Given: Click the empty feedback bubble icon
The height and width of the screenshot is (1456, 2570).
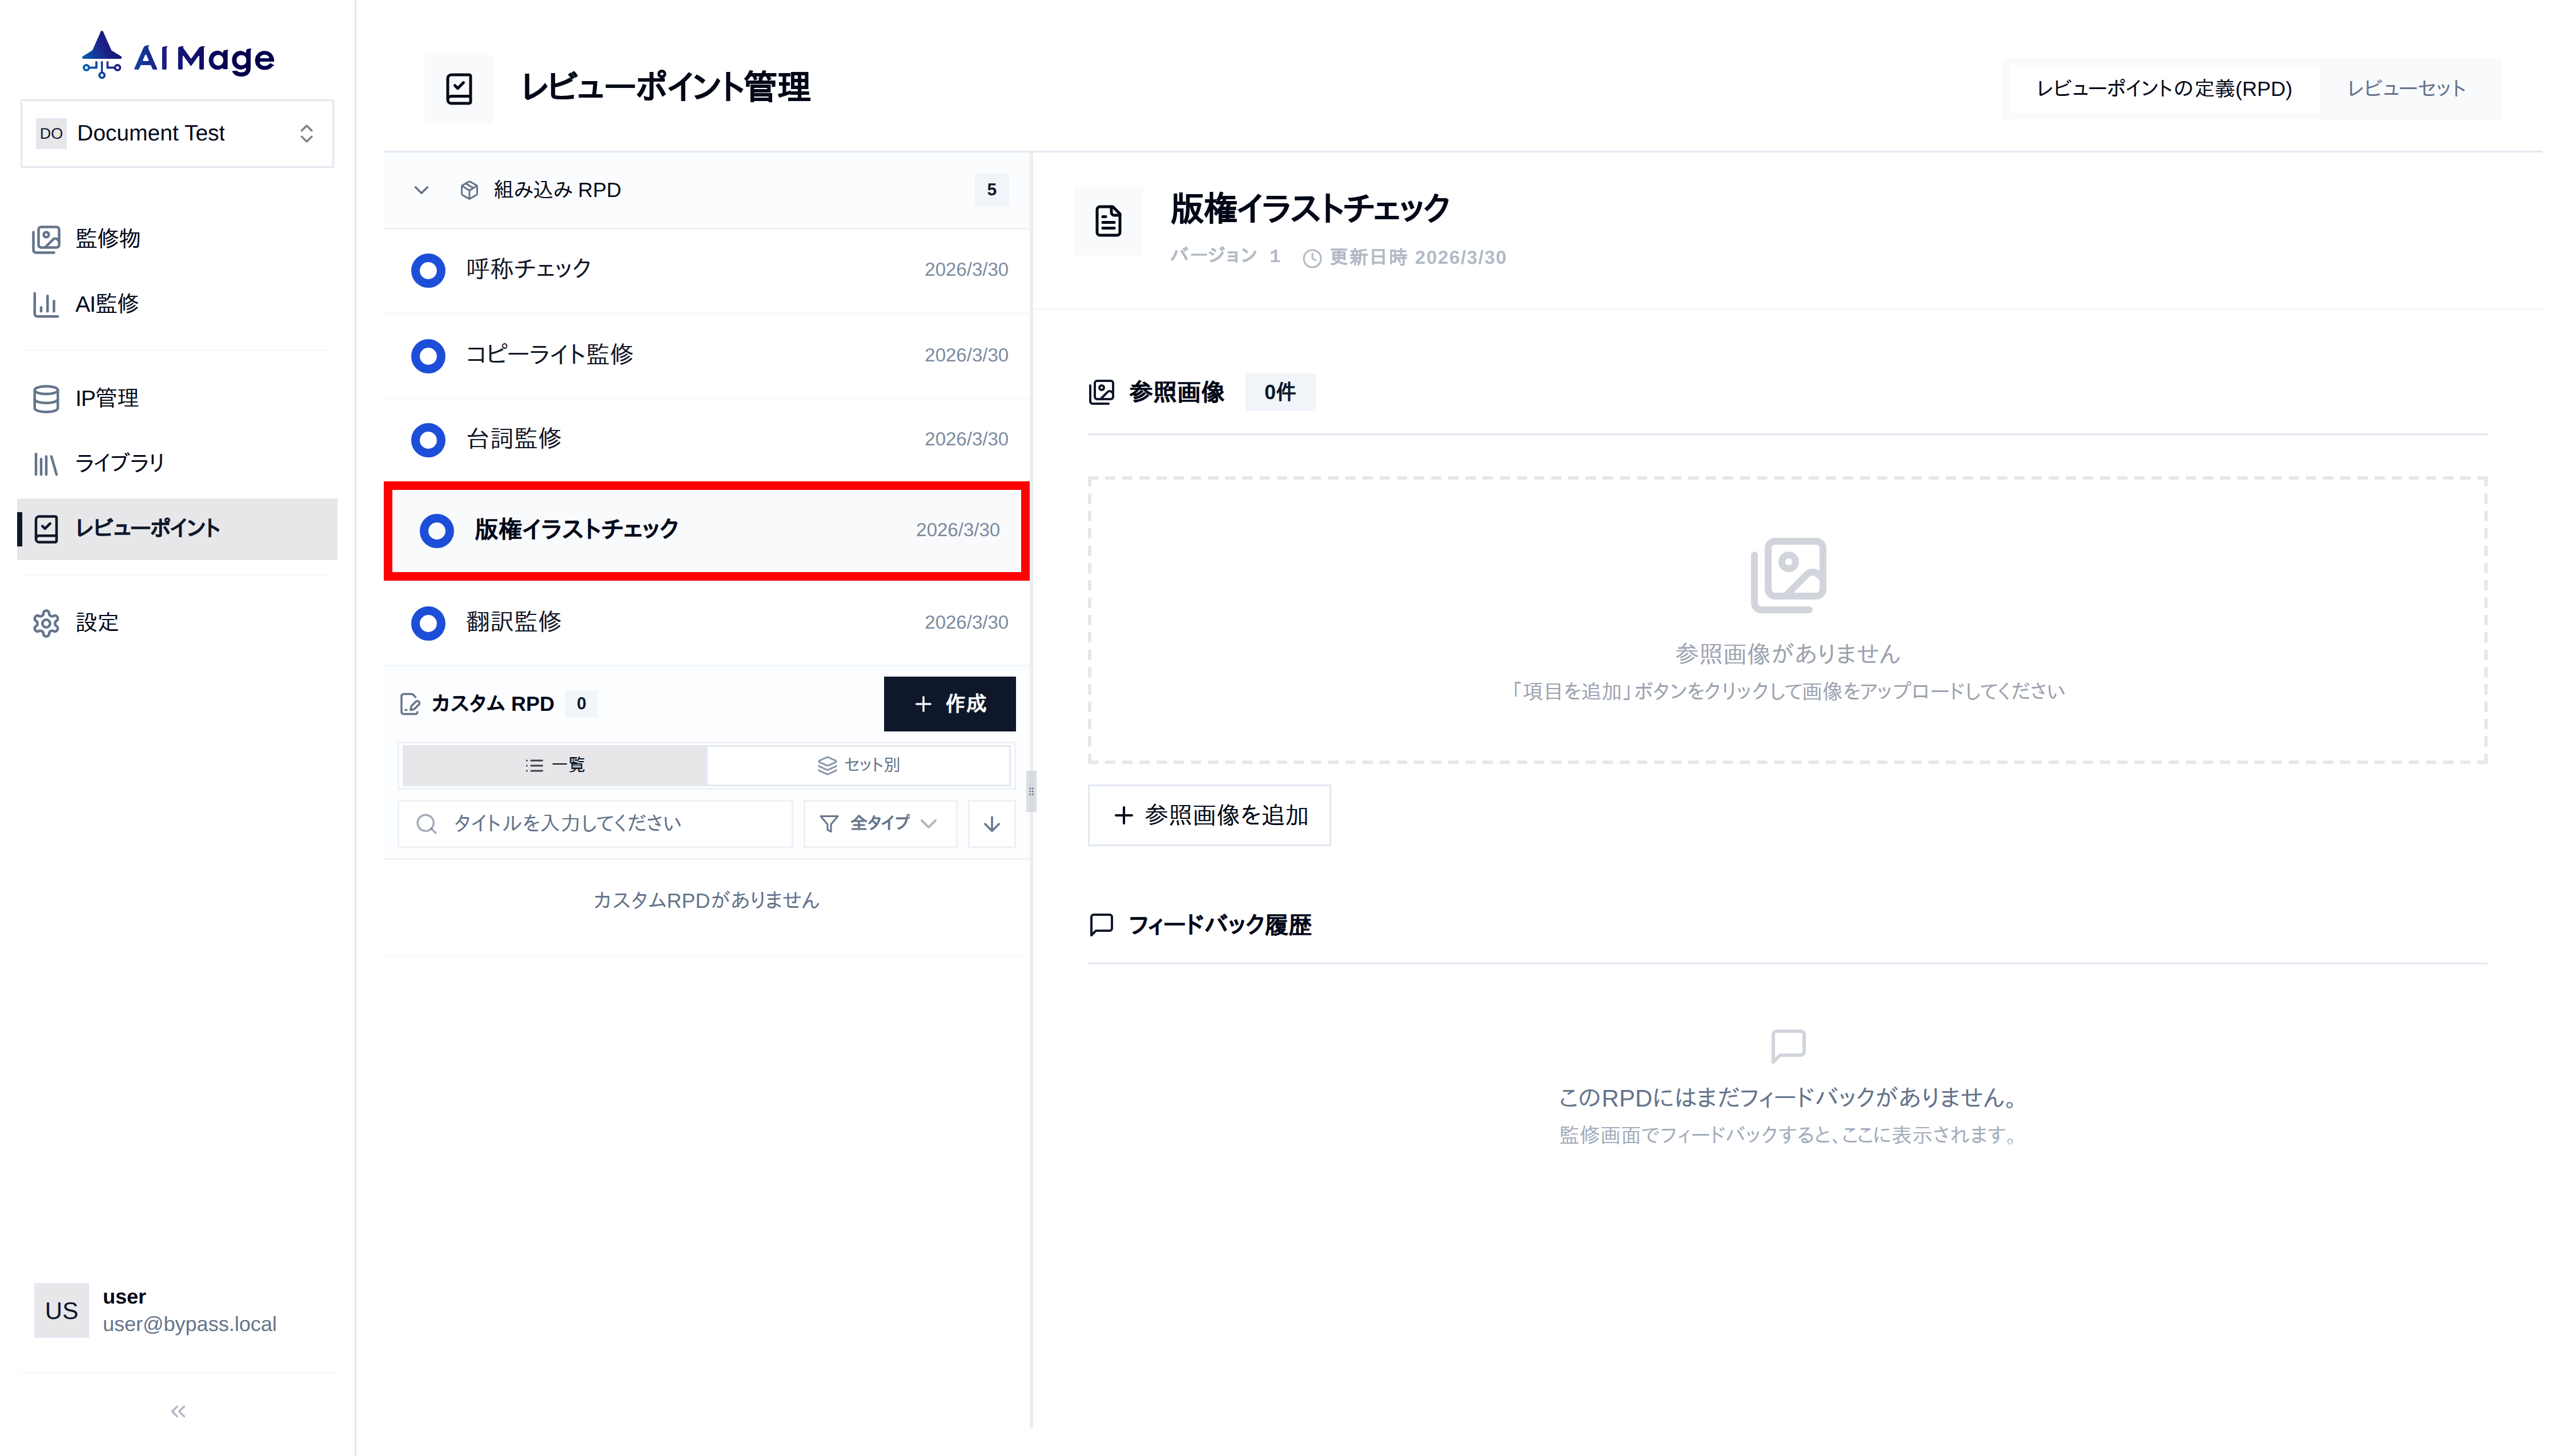Looking at the screenshot, I should pyautogui.click(x=1788, y=1046).
